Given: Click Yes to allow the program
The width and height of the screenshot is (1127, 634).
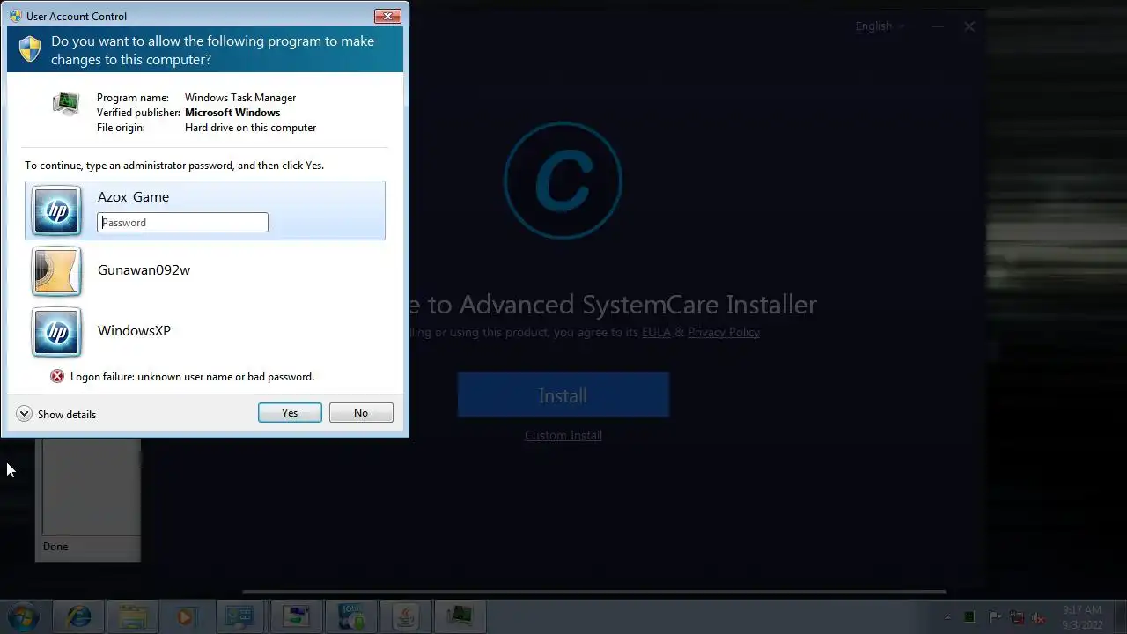Looking at the screenshot, I should pos(290,412).
